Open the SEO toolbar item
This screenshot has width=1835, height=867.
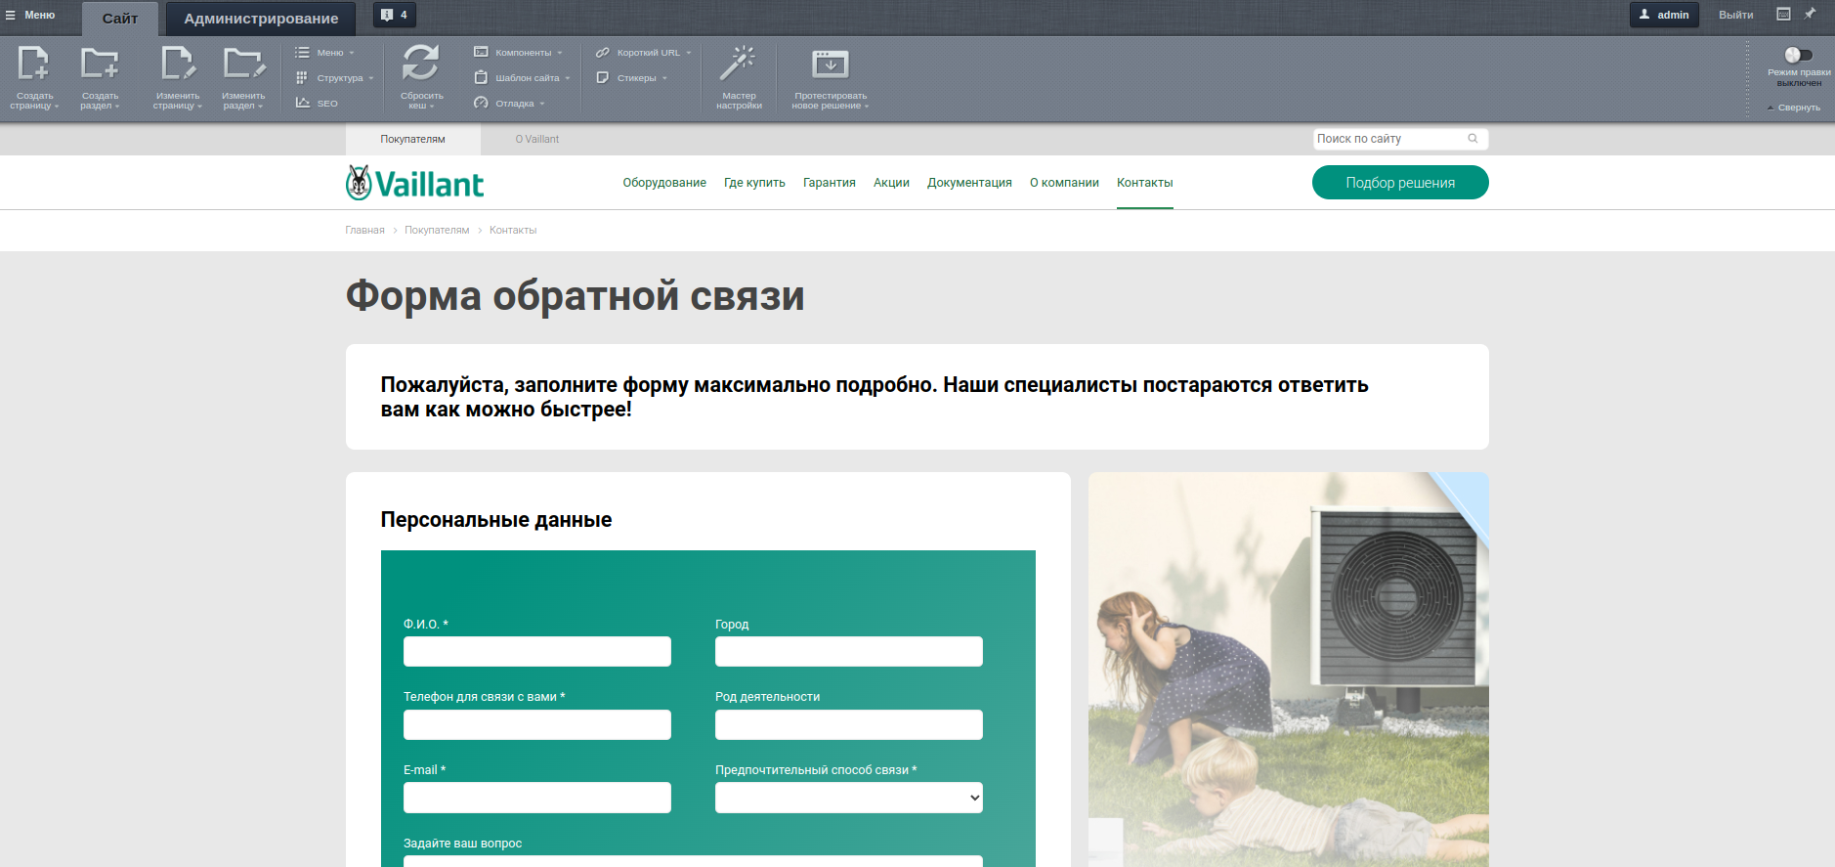(x=317, y=103)
